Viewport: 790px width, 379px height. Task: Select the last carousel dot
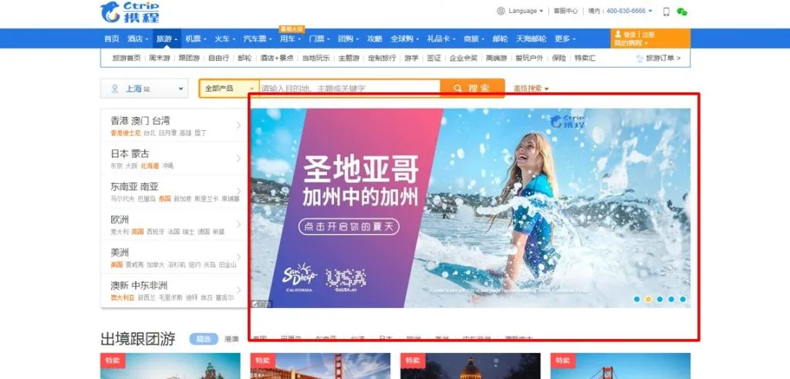pos(683,299)
